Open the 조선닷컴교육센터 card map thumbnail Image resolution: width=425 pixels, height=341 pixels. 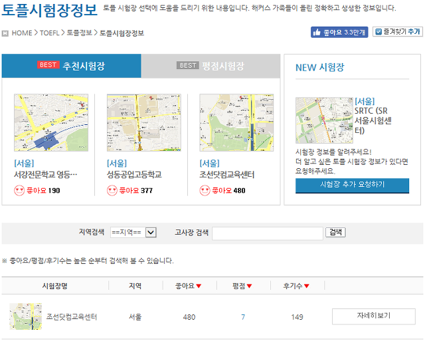(236, 122)
